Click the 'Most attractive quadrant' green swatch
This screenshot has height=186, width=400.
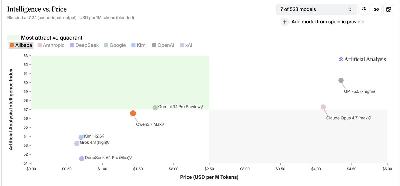13,38
